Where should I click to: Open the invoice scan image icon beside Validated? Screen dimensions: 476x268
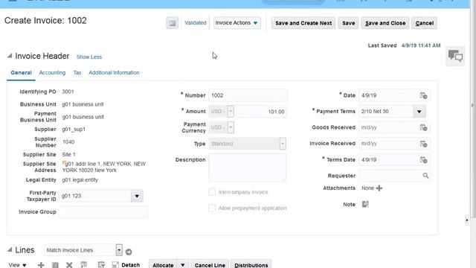coord(172,23)
